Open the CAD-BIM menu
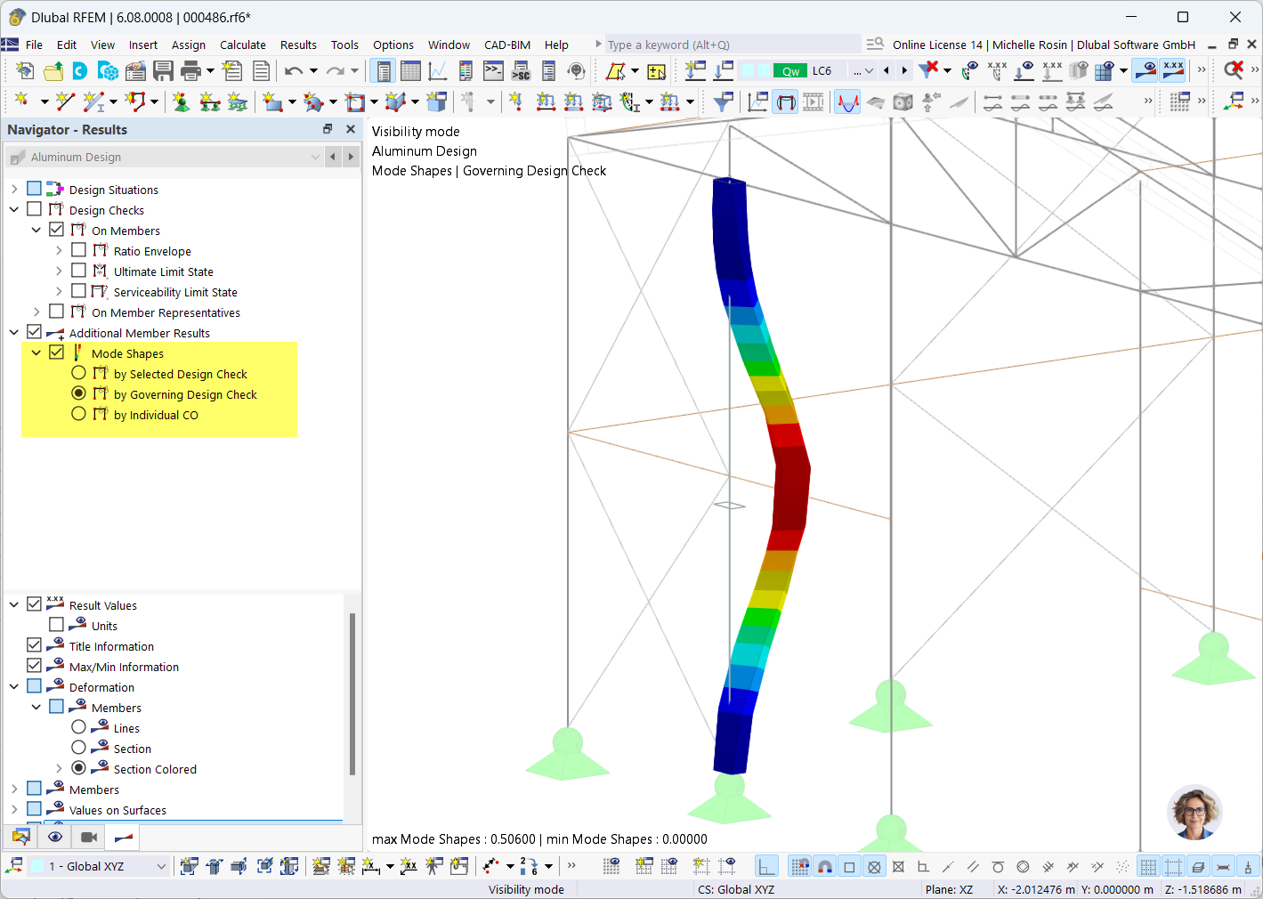1263x899 pixels. [506, 45]
